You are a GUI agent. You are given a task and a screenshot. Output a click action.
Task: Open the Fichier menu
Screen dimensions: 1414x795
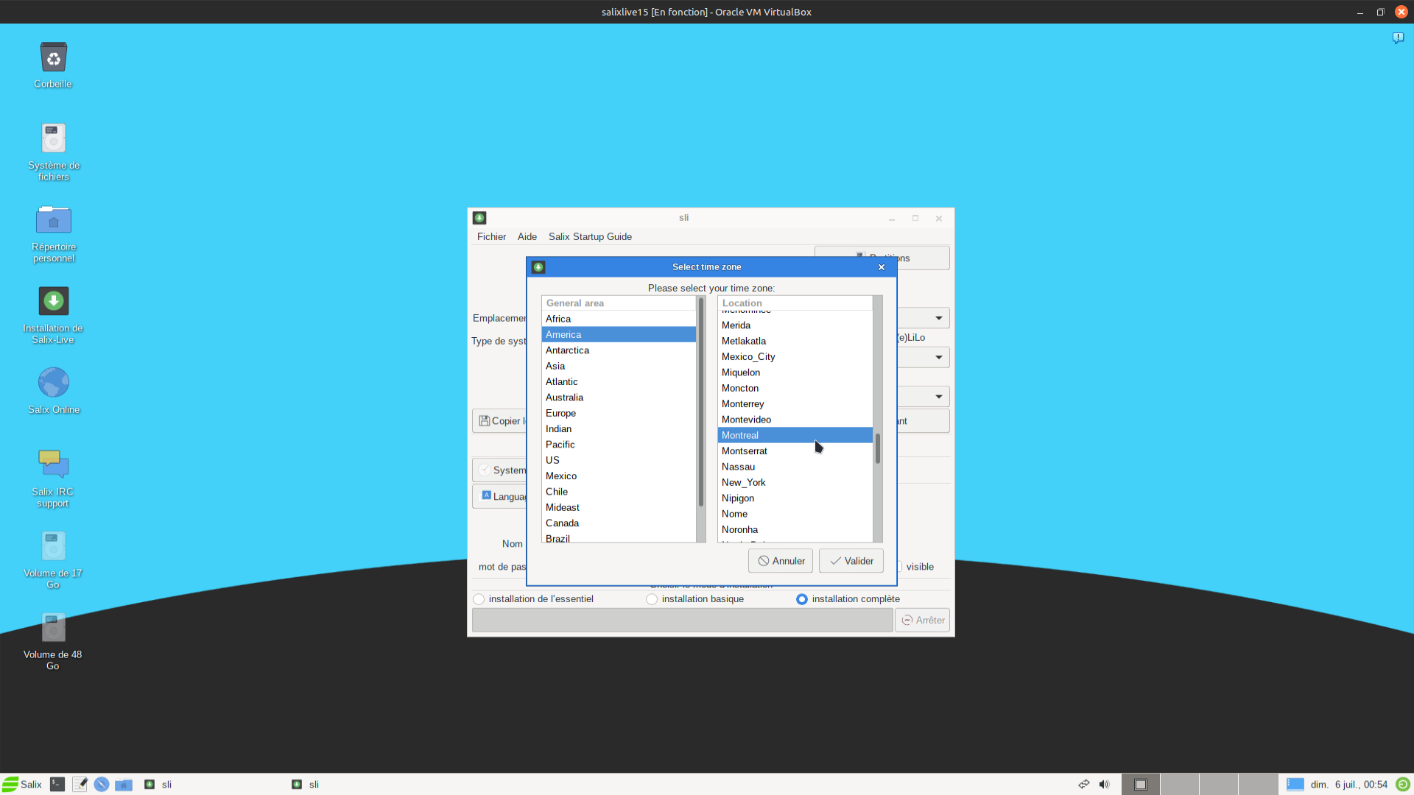point(491,236)
